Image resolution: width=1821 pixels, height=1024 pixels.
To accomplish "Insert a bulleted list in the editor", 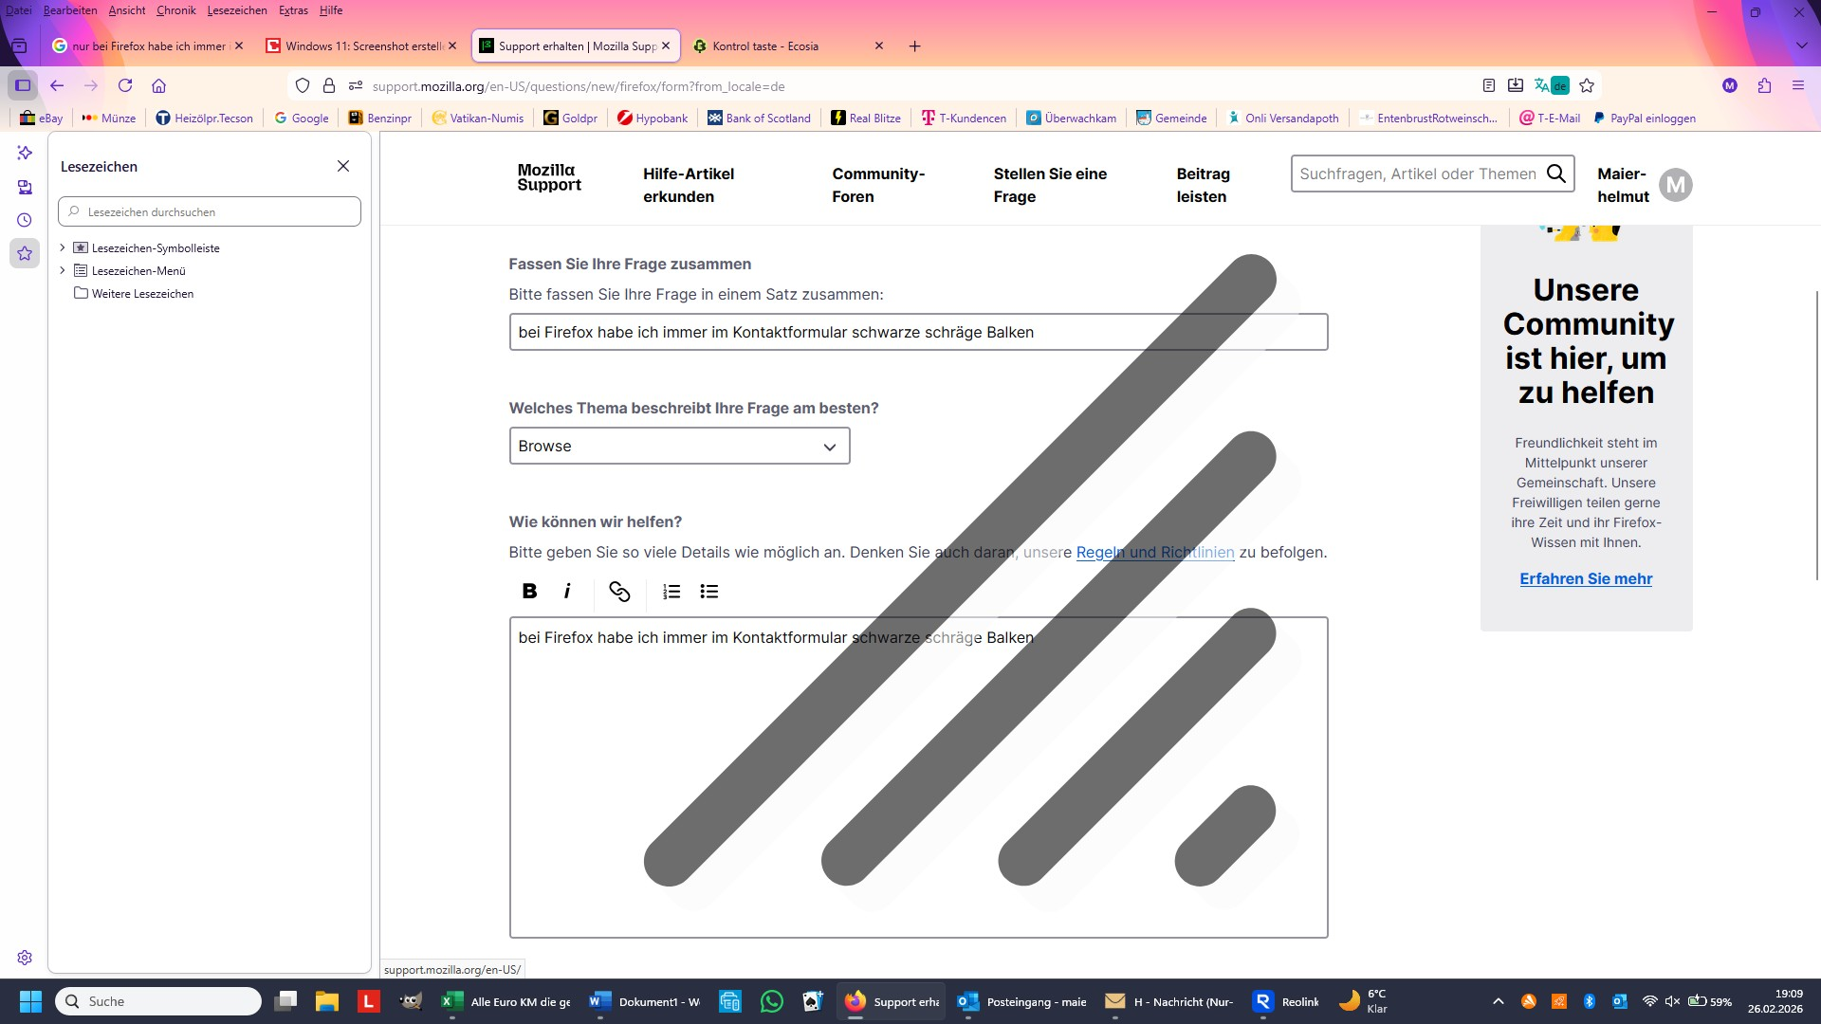I will 708,592.
